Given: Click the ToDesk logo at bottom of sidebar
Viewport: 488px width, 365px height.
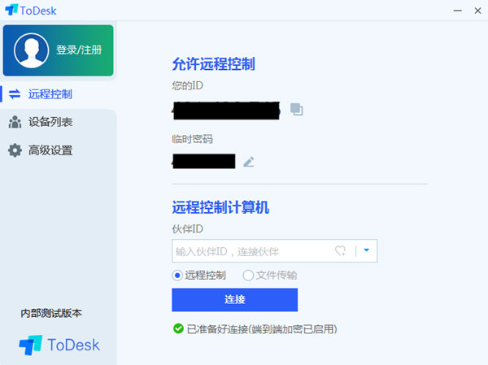Looking at the screenshot, I should pos(59,345).
